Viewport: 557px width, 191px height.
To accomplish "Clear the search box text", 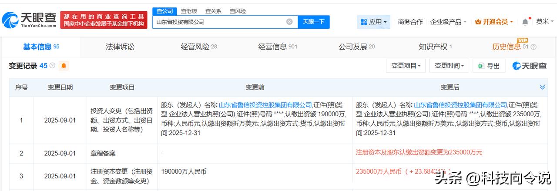I will click(x=289, y=22).
